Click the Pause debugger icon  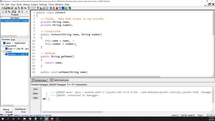tap(19, 12)
